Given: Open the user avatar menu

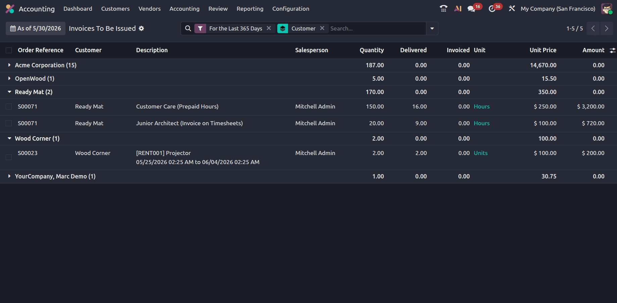Looking at the screenshot, I should coord(607,9).
